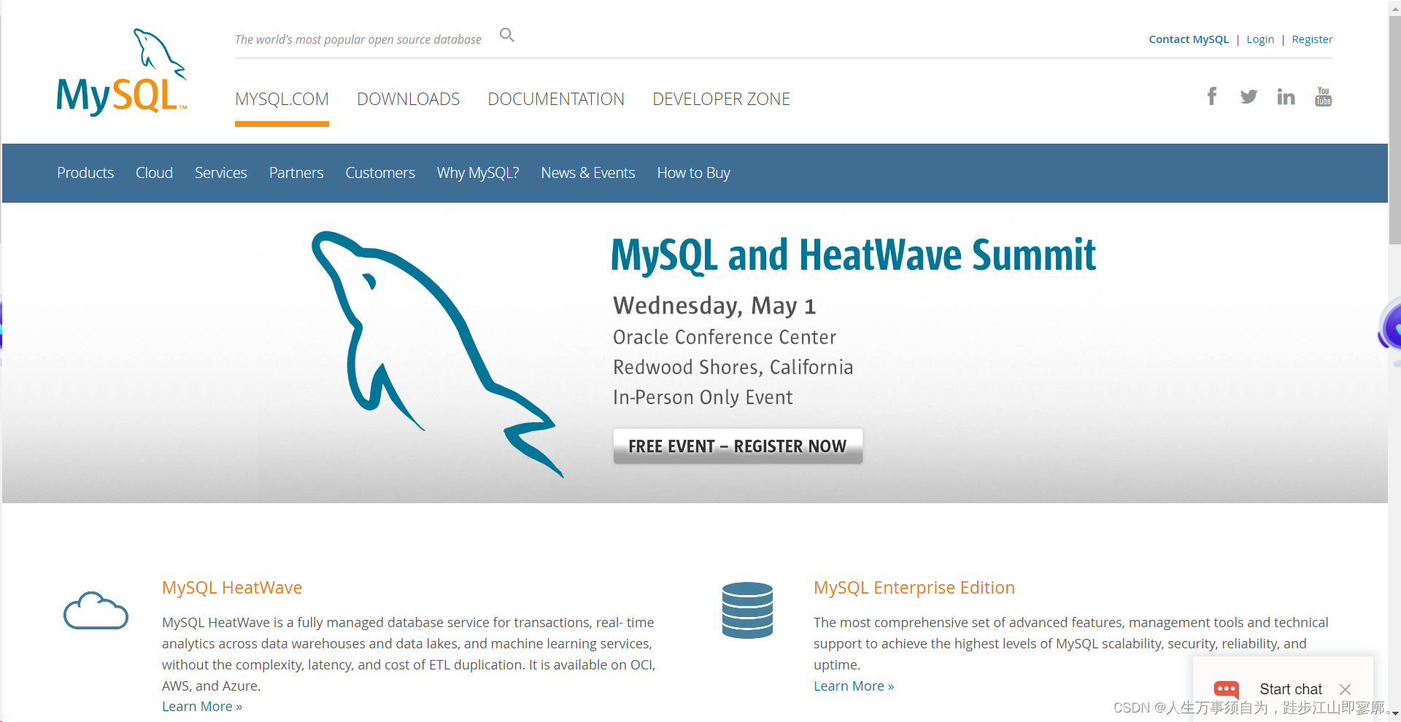Screen dimensions: 1401x722
Task: Click the 'In-Person Only Event' text
Action: click(703, 397)
